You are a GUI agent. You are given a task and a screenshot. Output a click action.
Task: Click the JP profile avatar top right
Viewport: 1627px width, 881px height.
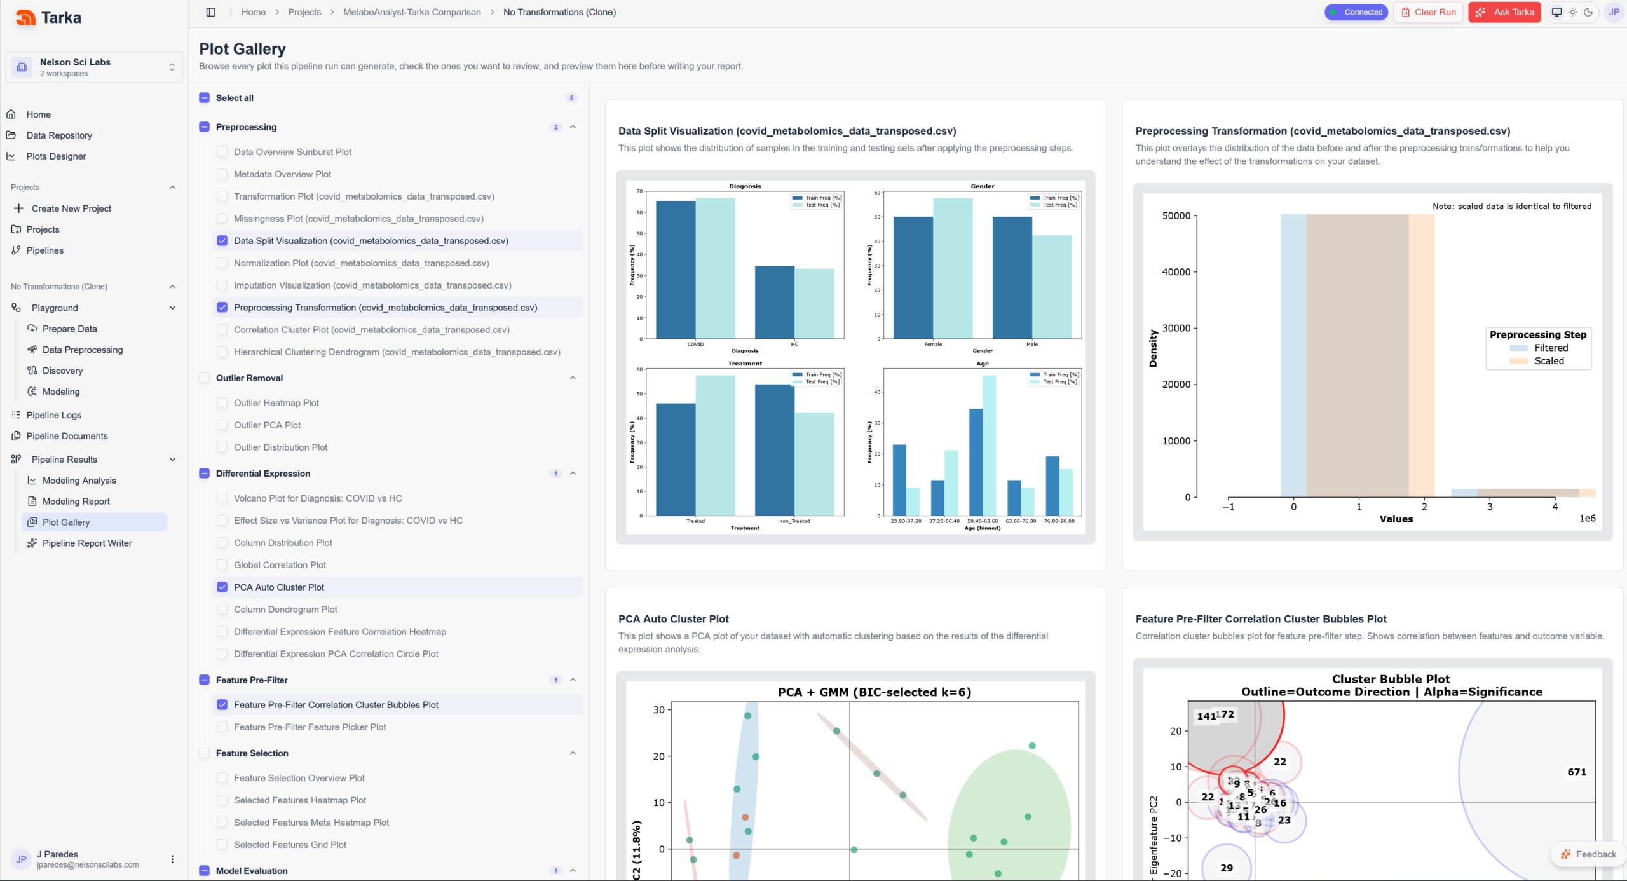click(1614, 12)
